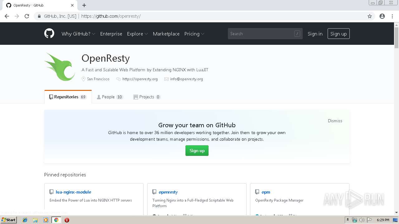The image size is (399, 224).
Task: Click the Sign in link
Action: tap(315, 34)
